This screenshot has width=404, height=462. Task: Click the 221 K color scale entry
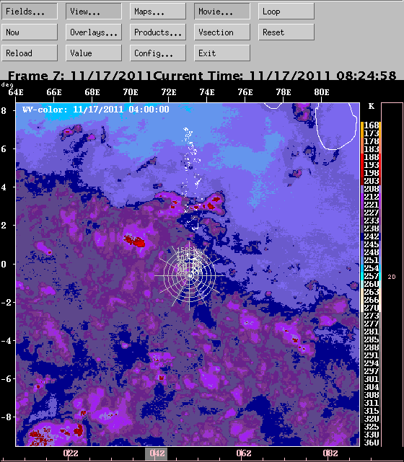371,205
